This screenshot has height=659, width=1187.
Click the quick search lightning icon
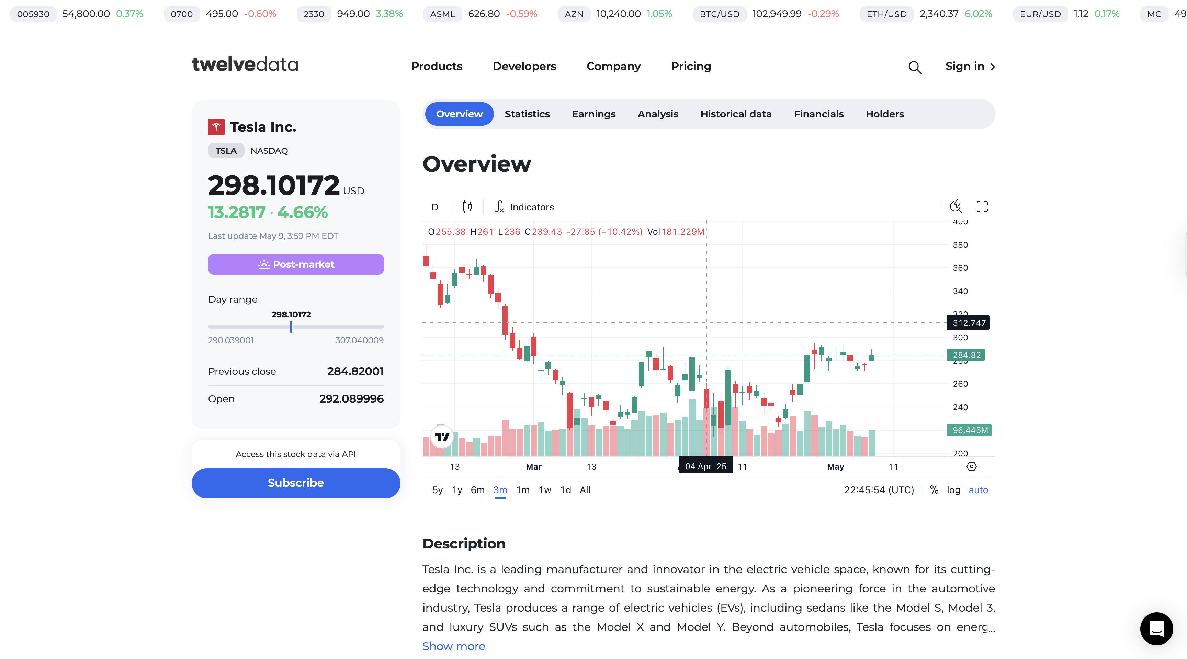click(x=956, y=206)
